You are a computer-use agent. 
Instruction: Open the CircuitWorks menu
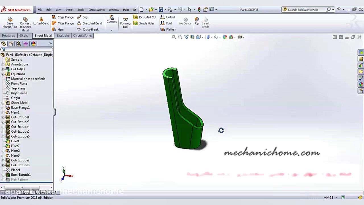(96, 10)
